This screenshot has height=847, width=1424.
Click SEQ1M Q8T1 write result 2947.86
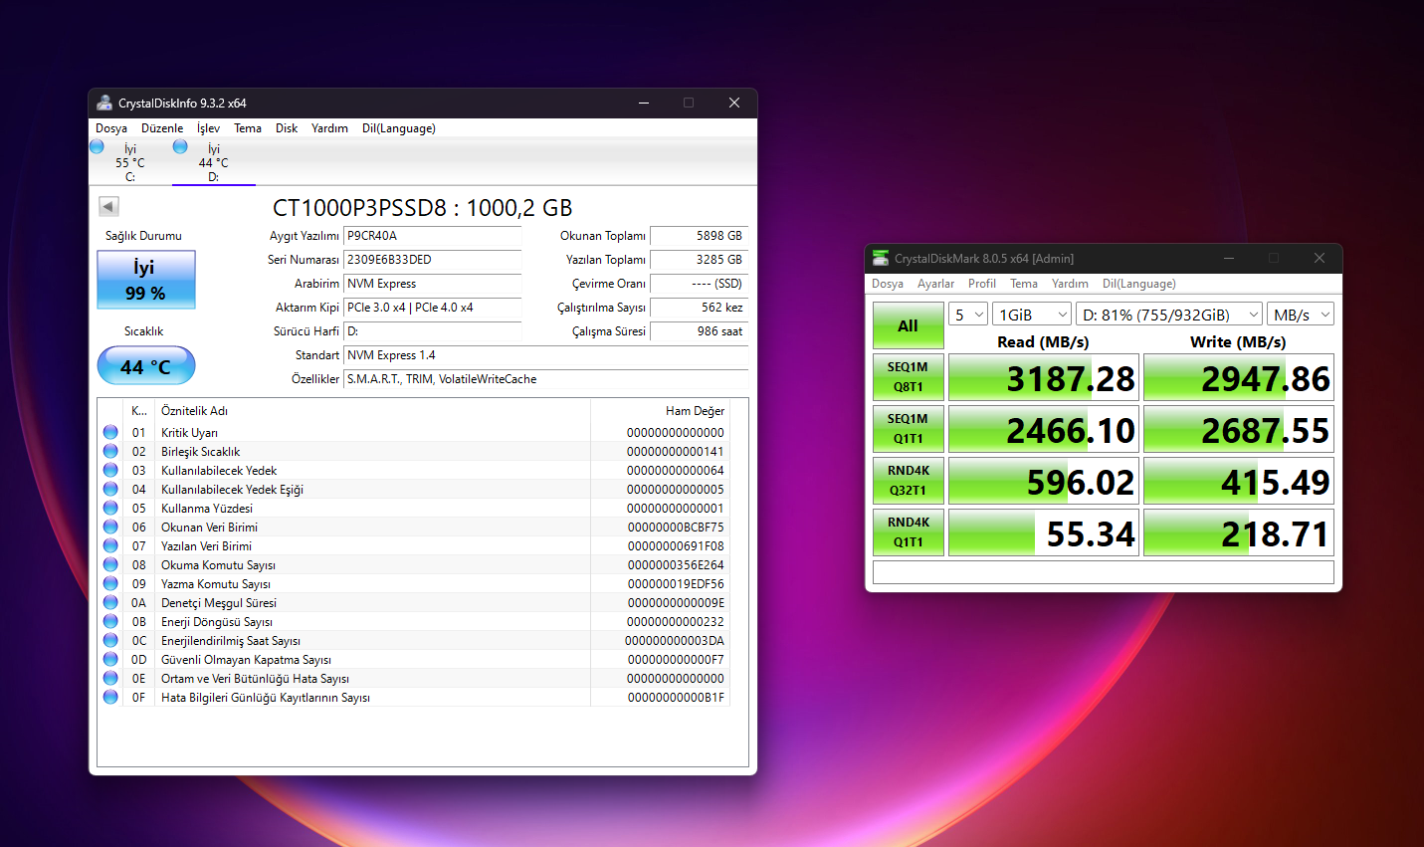pos(1239,377)
